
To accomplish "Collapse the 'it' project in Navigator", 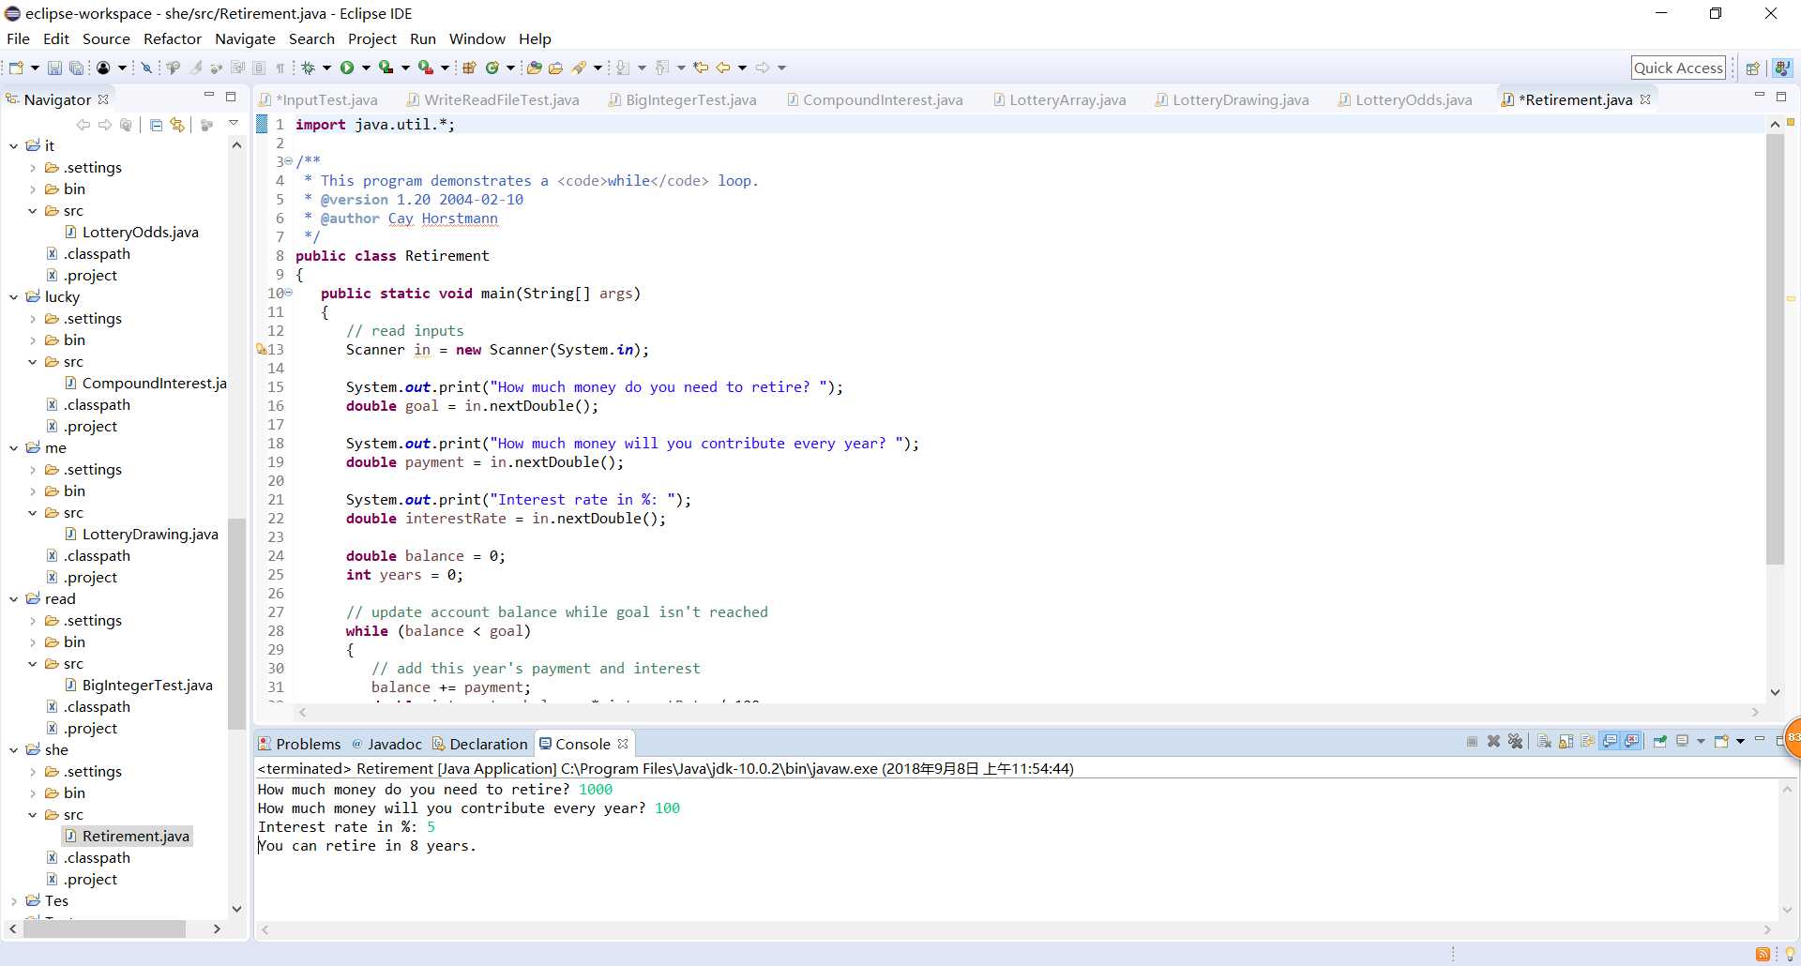I will tap(14, 145).
